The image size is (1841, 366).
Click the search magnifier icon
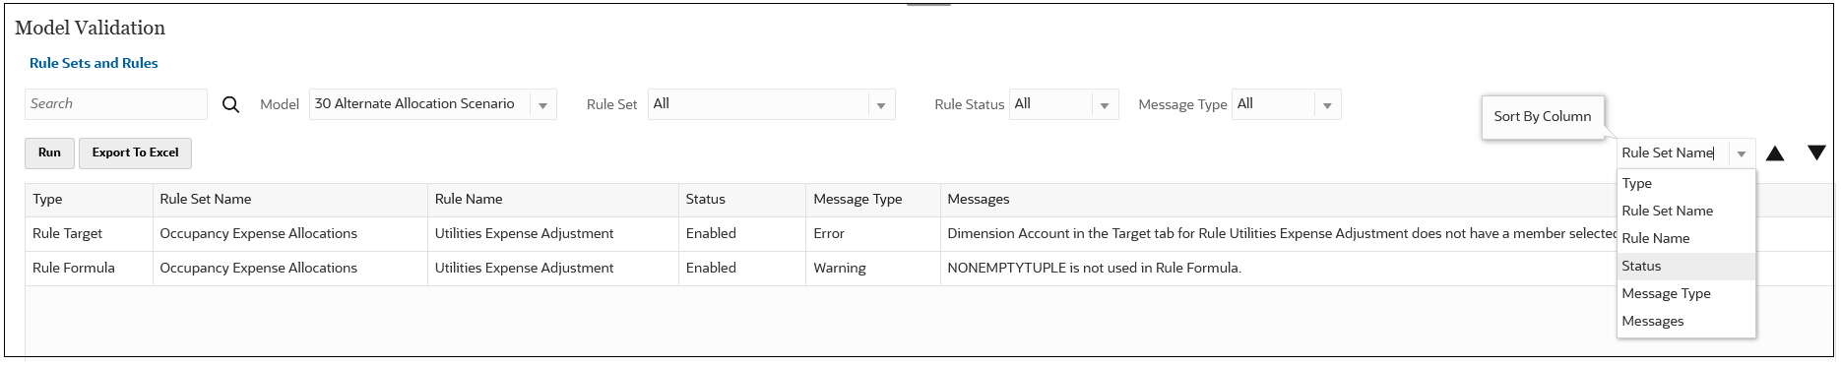(x=230, y=104)
